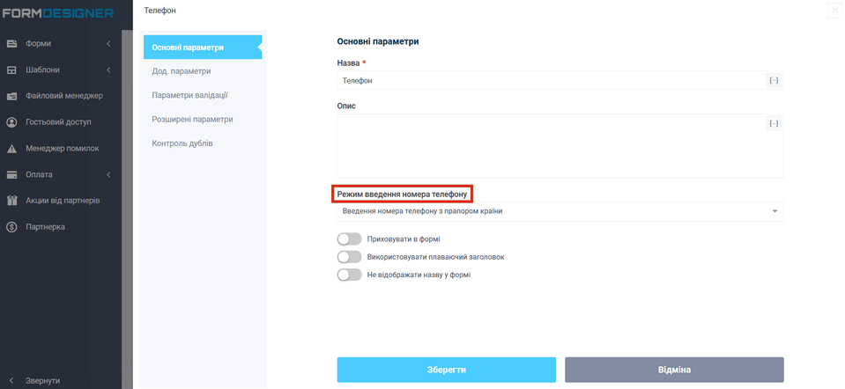Click the Шаблони grid icon
Image resolution: width=845 pixels, height=389 pixels.
[12, 70]
